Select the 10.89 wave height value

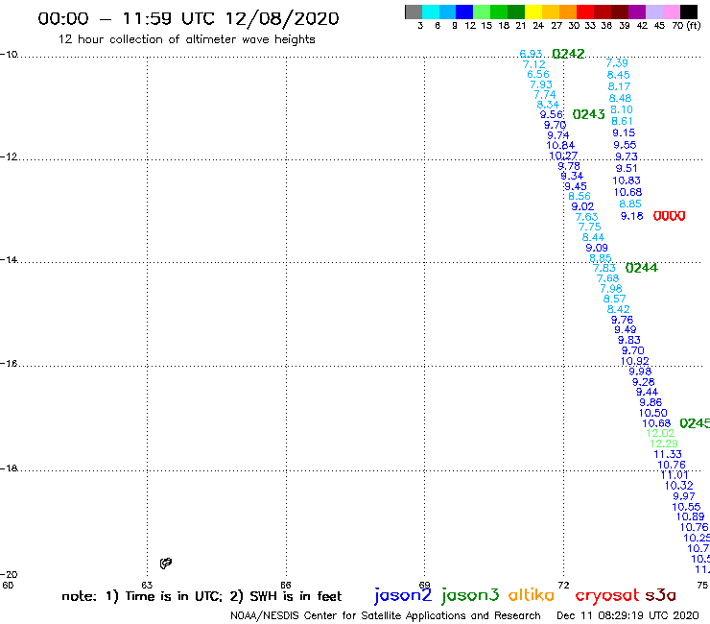(690, 516)
